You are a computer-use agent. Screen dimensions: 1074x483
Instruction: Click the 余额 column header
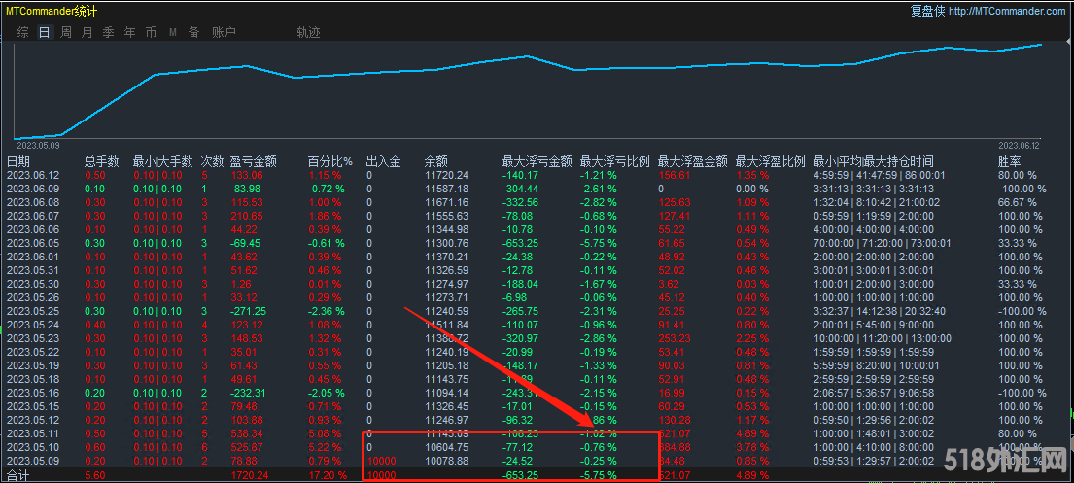click(x=436, y=161)
